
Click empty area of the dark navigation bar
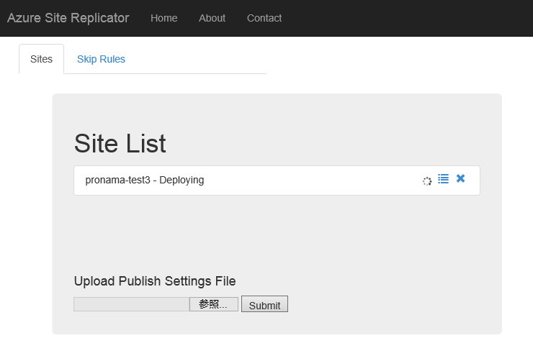coord(408,18)
